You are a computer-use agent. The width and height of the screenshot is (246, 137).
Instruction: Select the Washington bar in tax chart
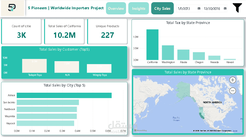coord(168,53)
